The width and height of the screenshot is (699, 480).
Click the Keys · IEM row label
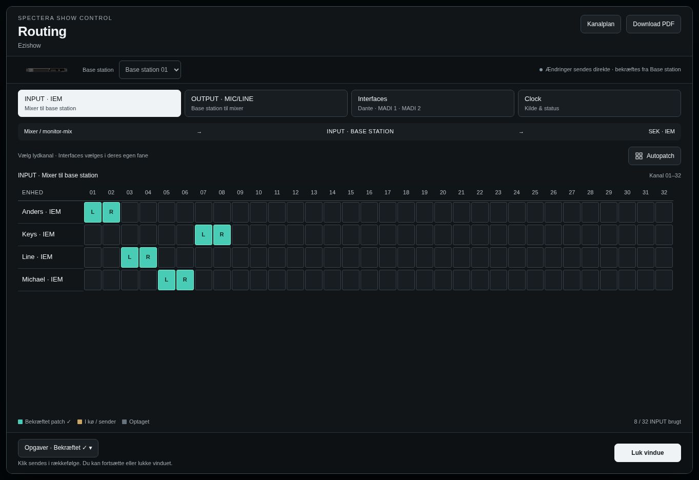[x=38, y=234]
